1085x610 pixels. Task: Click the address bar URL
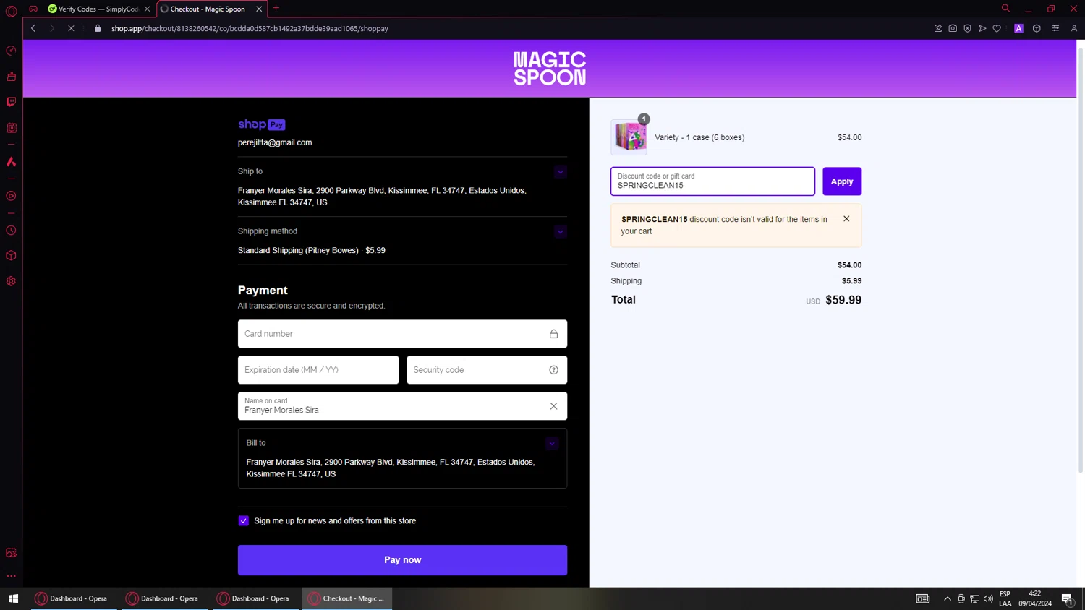(x=250, y=28)
